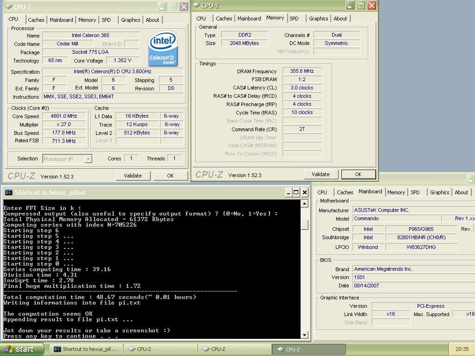This screenshot has width=475, height=356.
Task: Switch to CPU tab in Memory window
Action: pos(201,19)
